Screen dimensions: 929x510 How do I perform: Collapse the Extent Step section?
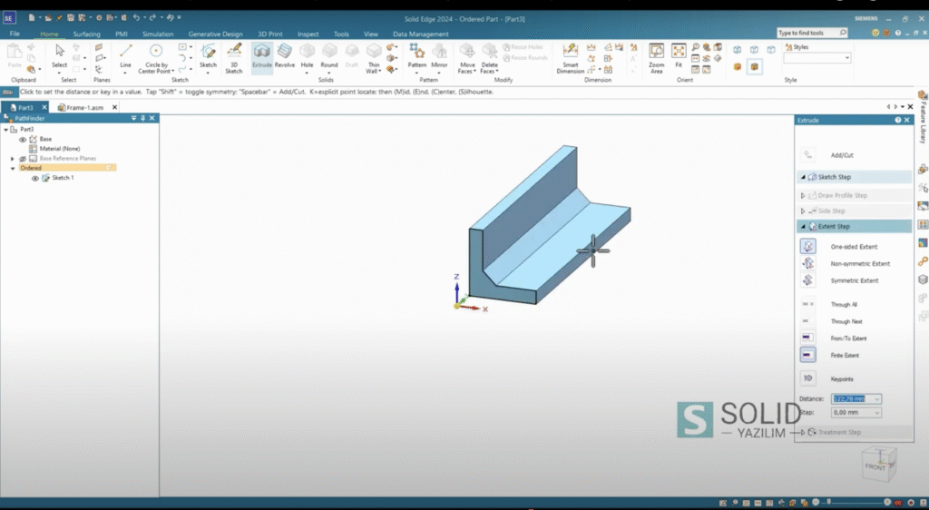(x=804, y=226)
